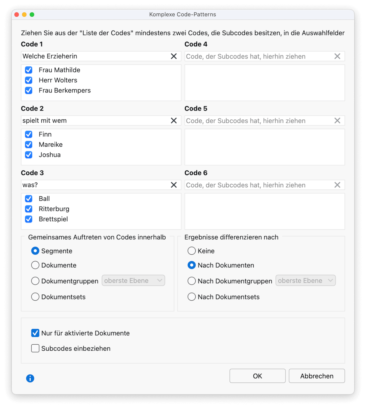Click the X icon of Code 4 field
The width and height of the screenshot is (366, 408).
(x=337, y=56)
